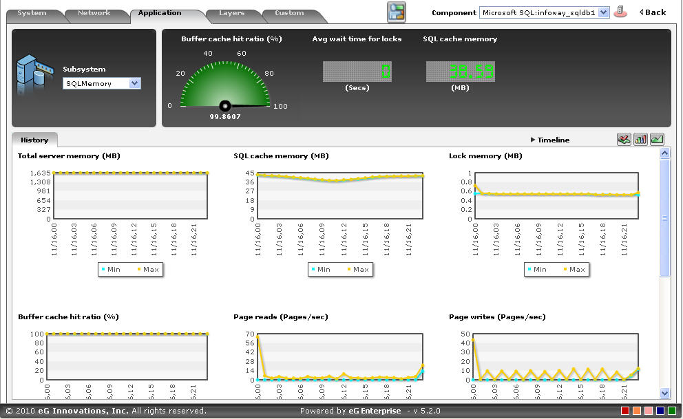Click Max legend under Lock memory chart
The image size is (683, 419).
coord(574,269)
